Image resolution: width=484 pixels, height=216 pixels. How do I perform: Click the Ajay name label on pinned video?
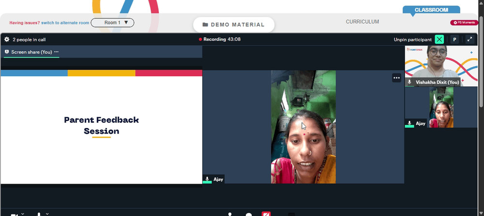click(x=218, y=179)
